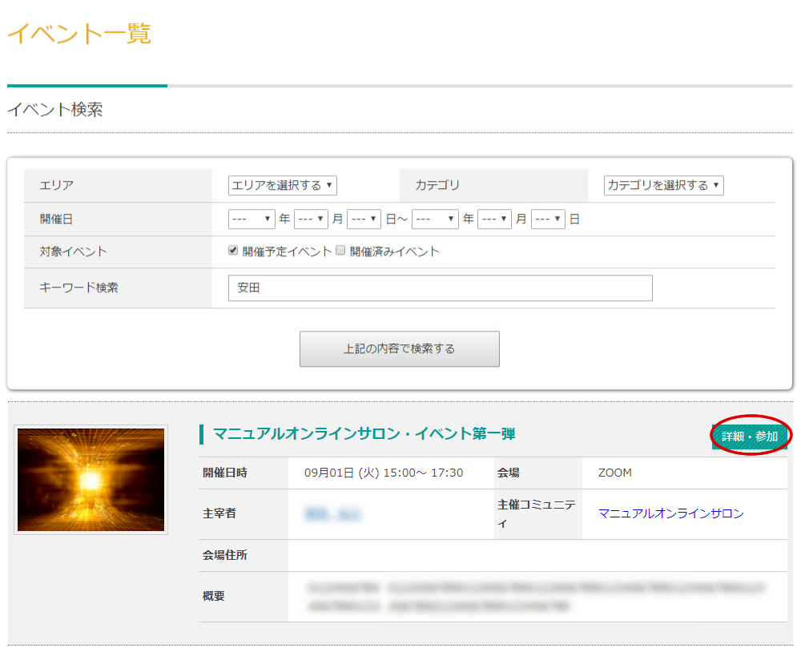Select the start month dropdown for 開催日

click(x=312, y=219)
